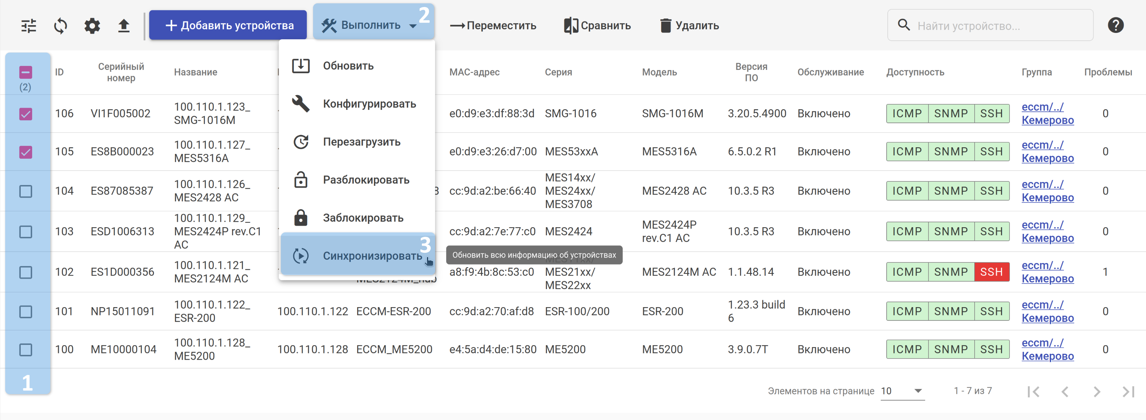Select Перезагрузить menu entry
Screen dimensions: 1146x420
point(361,142)
